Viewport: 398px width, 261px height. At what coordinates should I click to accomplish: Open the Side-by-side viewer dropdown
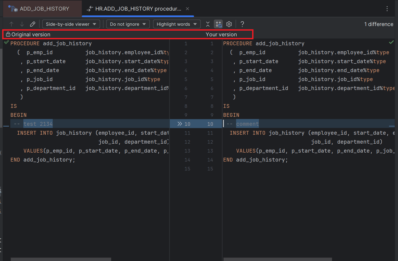[71, 24]
